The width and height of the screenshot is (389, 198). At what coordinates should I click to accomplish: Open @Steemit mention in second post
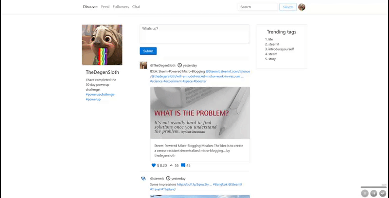tap(235, 184)
